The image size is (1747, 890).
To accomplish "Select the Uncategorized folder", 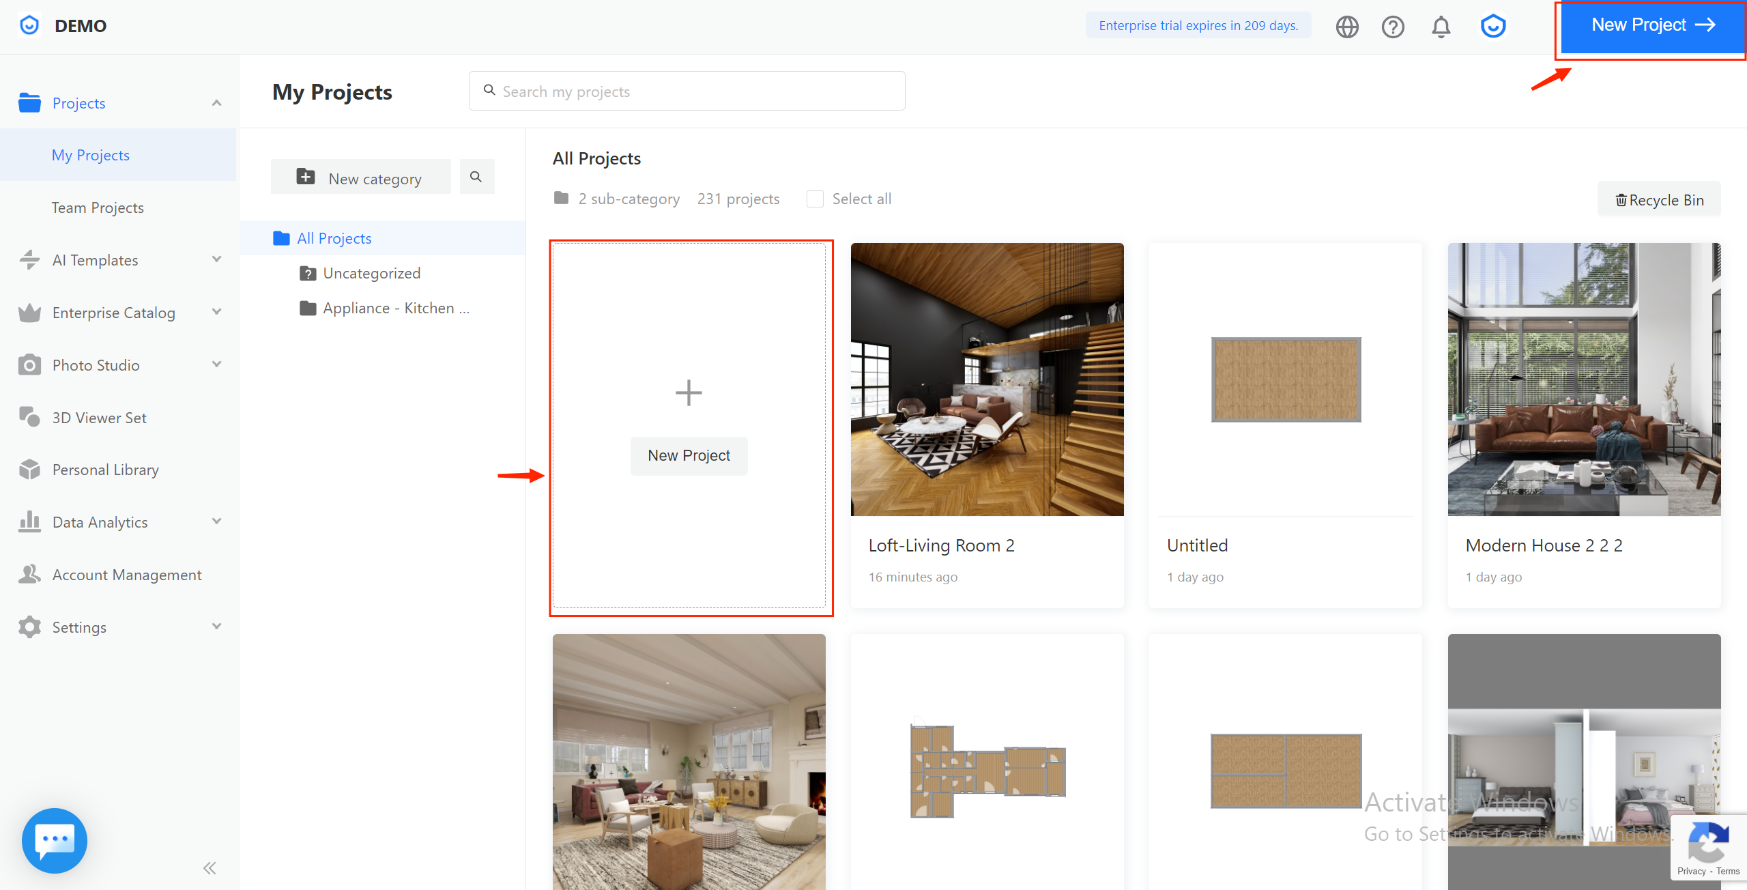I will 371,273.
